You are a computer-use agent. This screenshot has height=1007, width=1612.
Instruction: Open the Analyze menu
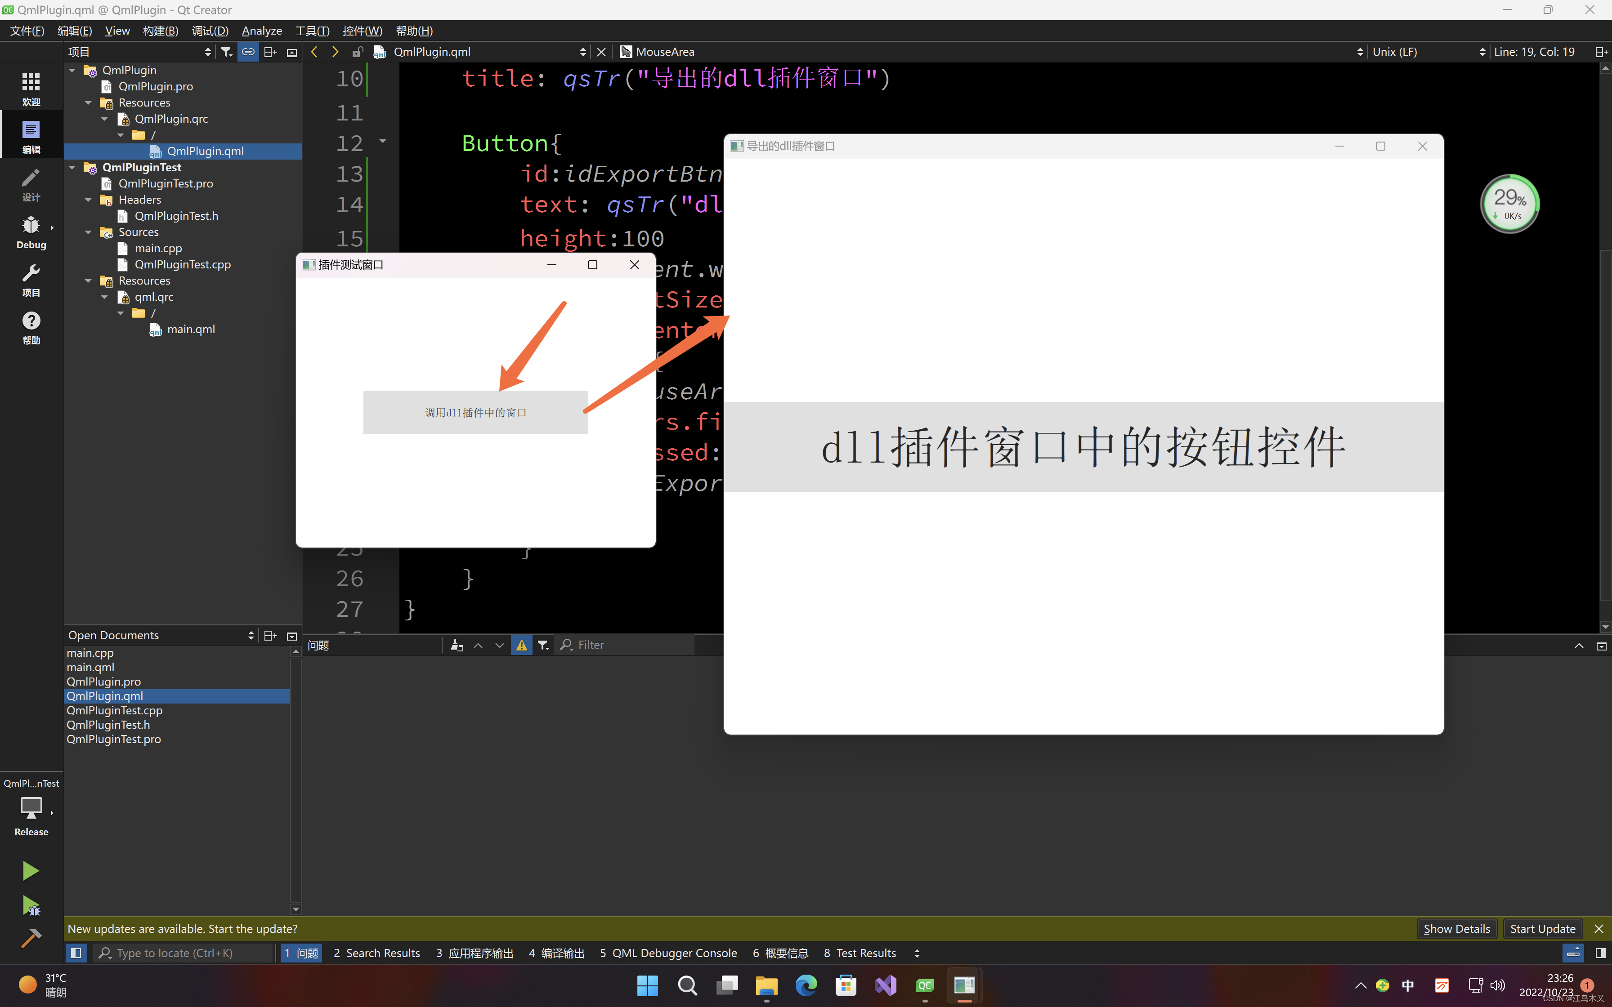point(261,31)
